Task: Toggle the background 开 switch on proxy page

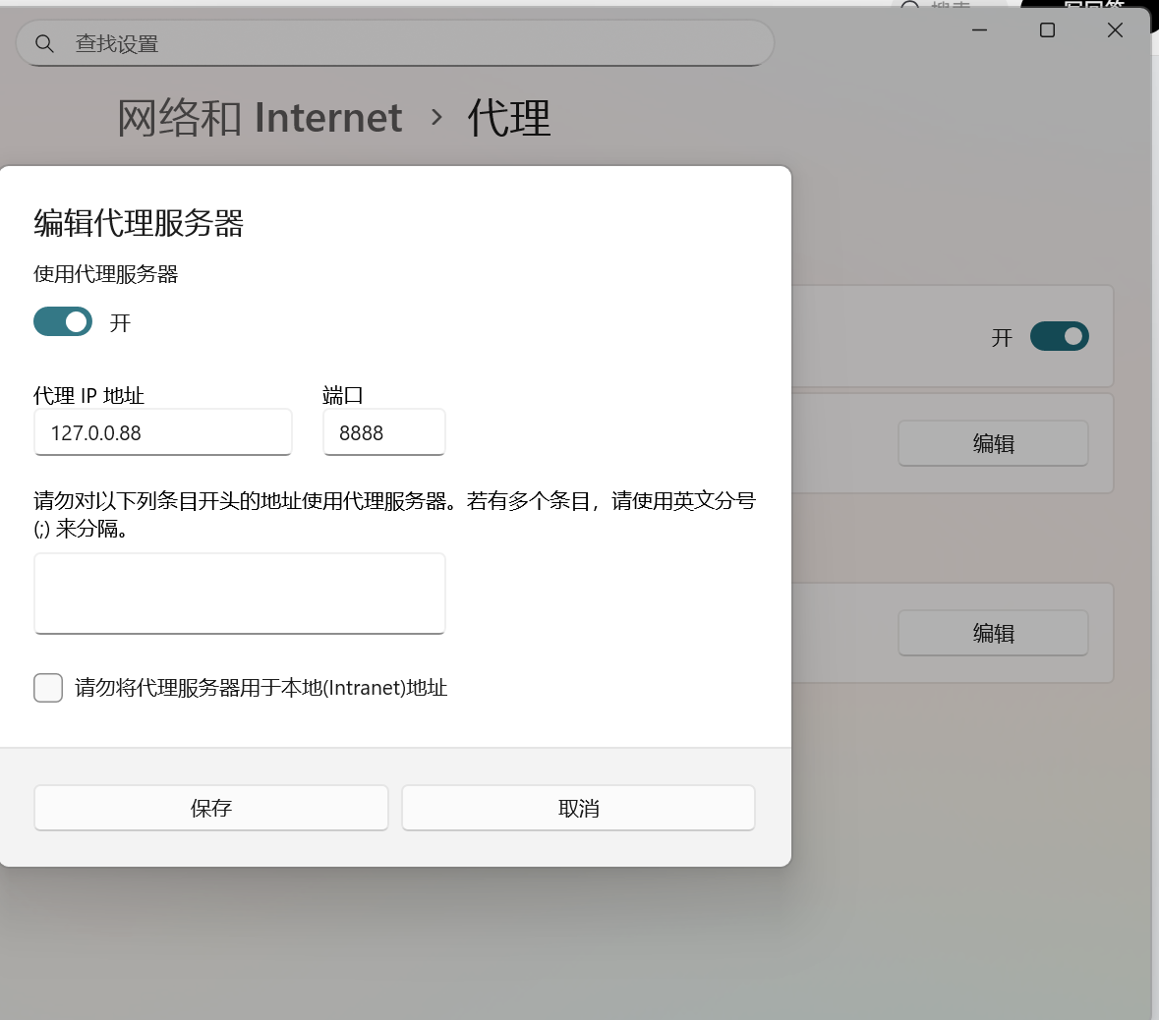Action: coord(1059,336)
